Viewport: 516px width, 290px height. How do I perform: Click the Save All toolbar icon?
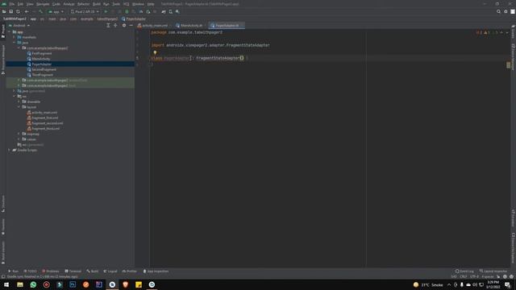click(x=10, y=11)
